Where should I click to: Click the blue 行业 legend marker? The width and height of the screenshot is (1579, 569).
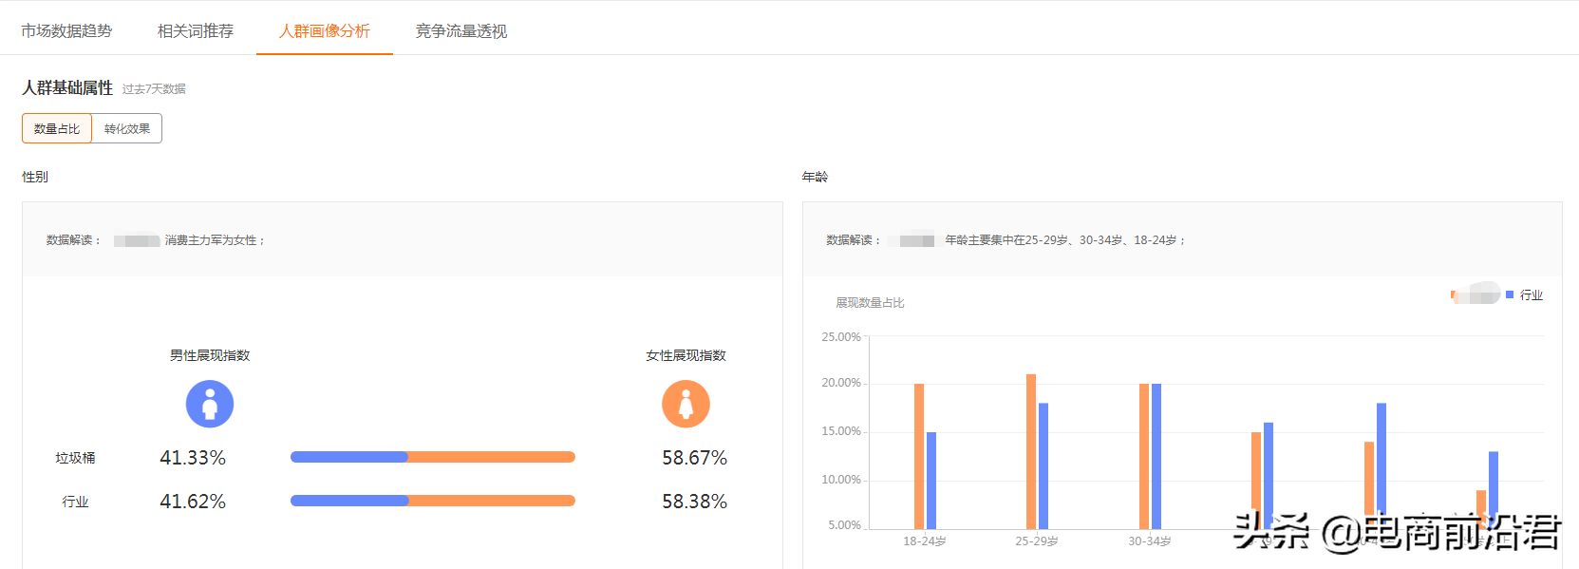(x=1510, y=295)
